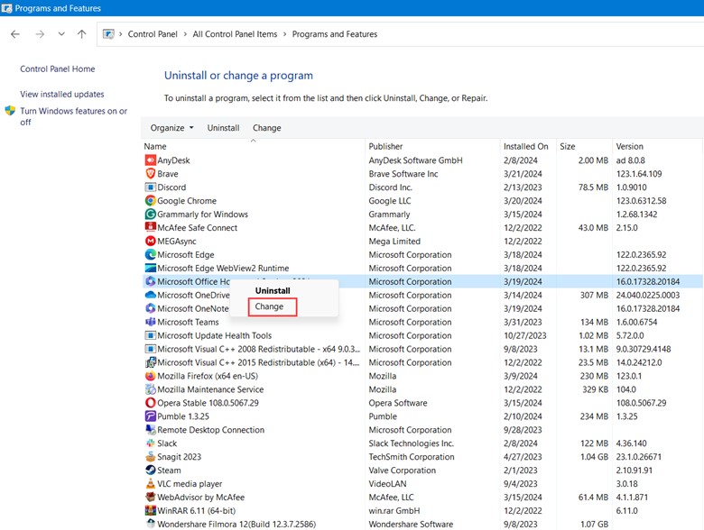The height and width of the screenshot is (530, 704).
Task: Expand chevron after All Control Panel Items
Action: point(284,34)
